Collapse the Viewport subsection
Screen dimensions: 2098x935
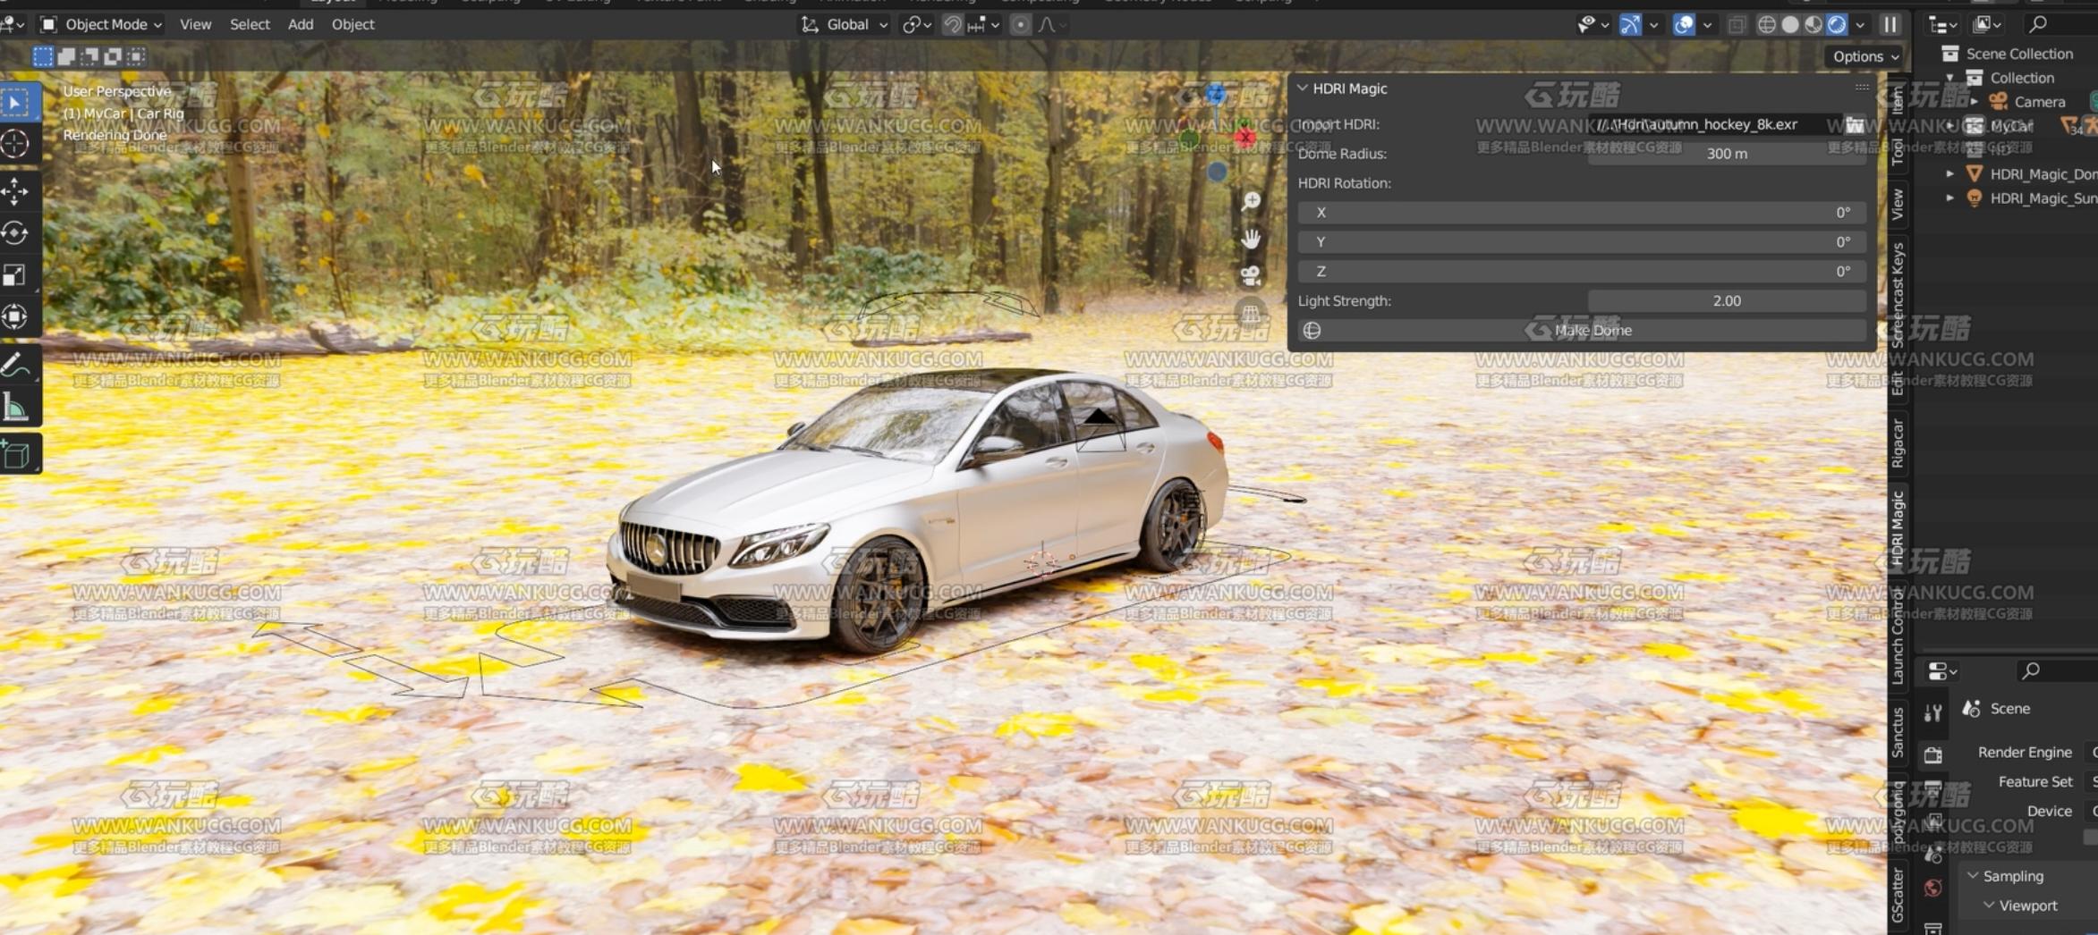tap(1989, 906)
